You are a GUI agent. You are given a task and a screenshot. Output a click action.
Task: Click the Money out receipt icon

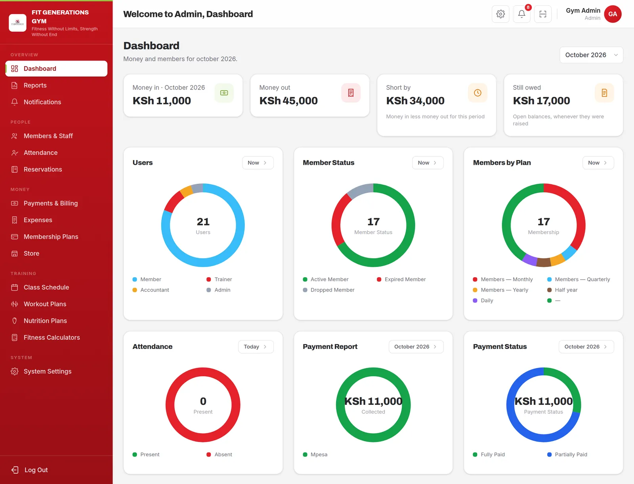(351, 93)
